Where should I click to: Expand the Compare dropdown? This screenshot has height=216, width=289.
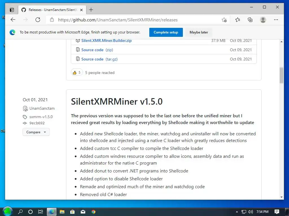point(36,132)
